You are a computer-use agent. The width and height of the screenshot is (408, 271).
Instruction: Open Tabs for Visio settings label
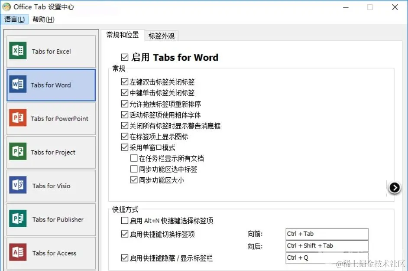51,186
